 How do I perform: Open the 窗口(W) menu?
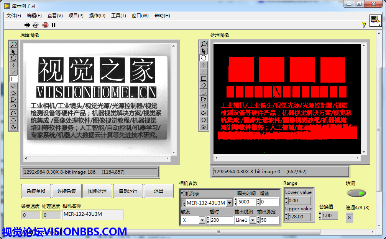[140, 16]
